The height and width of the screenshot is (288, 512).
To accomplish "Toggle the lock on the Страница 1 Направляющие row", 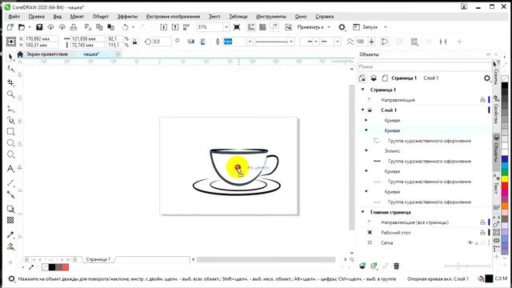I will [482, 100].
